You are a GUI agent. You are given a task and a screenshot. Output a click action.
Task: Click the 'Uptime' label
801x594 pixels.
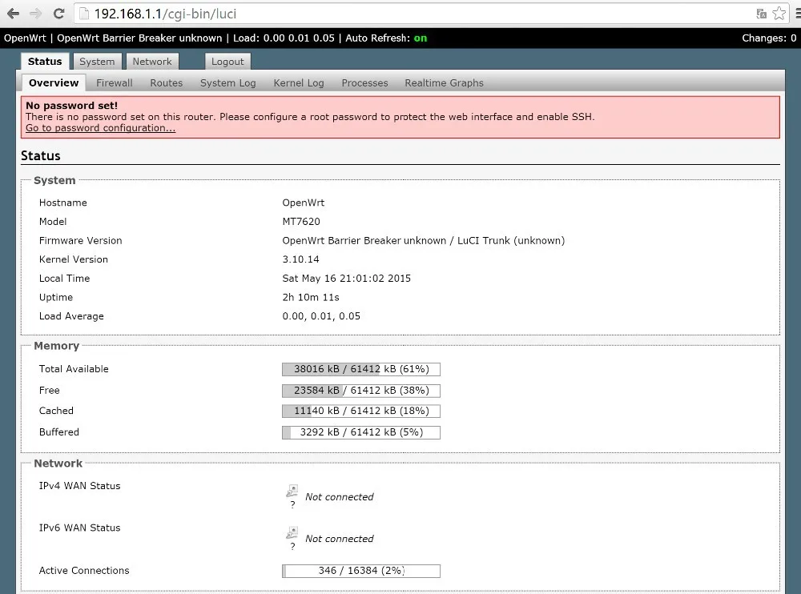[x=56, y=297]
